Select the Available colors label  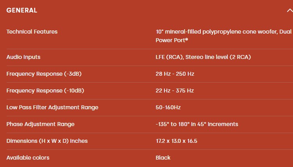[28, 158]
